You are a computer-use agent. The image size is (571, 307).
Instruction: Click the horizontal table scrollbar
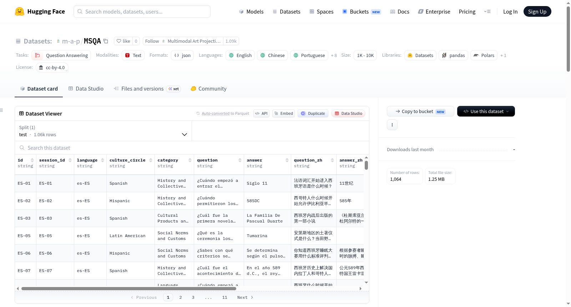tap(129, 288)
